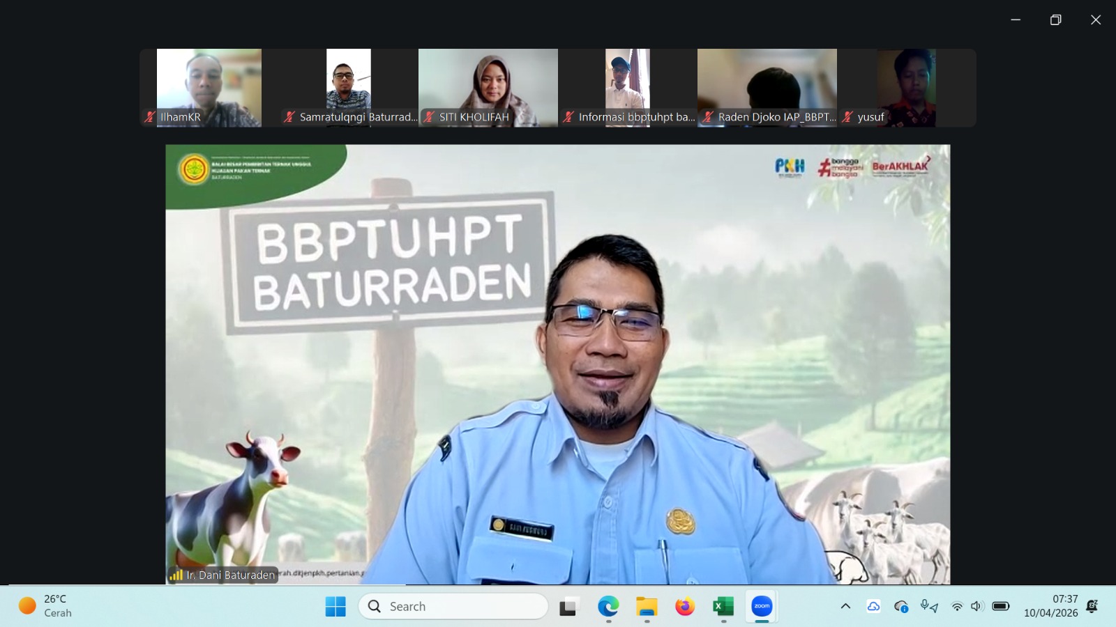Open the clock and date calendar flyout
This screenshot has width=1116, height=627.
coord(1050,606)
